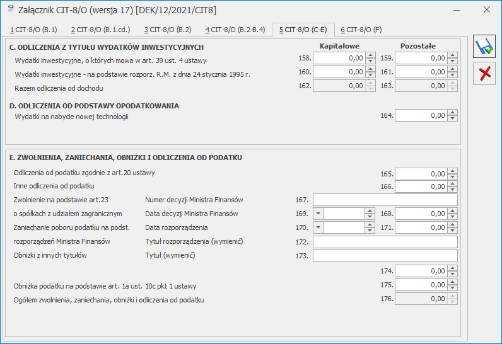Click the amount field 159 Pozostałe
The height and width of the screenshot is (344, 502).
(x=421, y=58)
